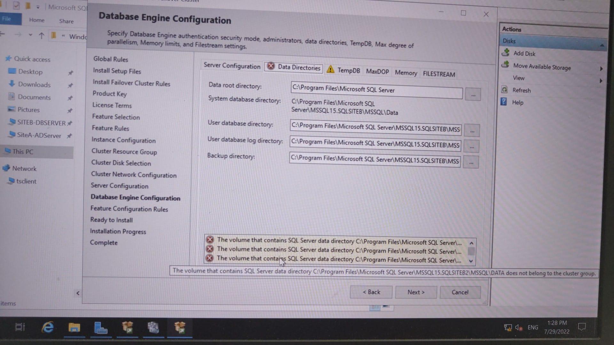Viewport: 614px width, 345px height.
Task: Open the TempDB tab
Action: click(349, 70)
